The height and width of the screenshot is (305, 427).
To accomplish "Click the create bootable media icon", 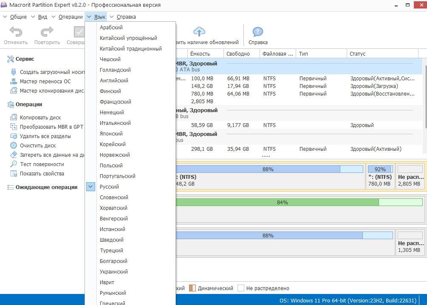I will (13, 72).
